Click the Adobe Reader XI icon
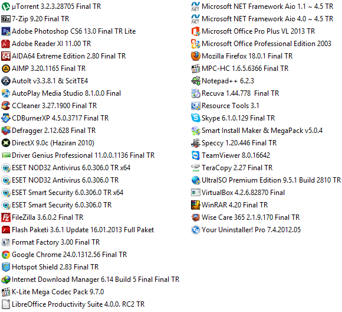342x312 pixels. click(x=6, y=44)
